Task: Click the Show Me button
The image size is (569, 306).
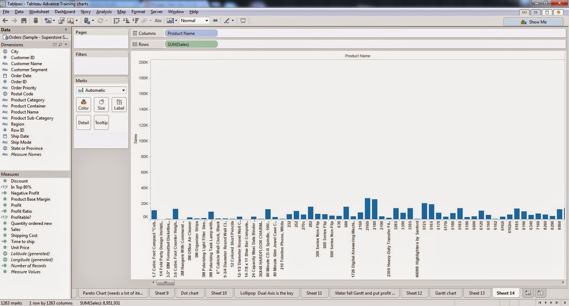Action: click(533, 22)
